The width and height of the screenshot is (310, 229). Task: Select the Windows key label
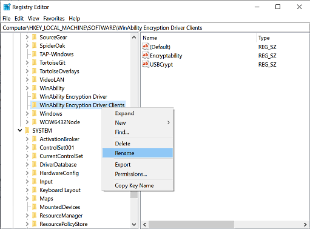(51, 113)
